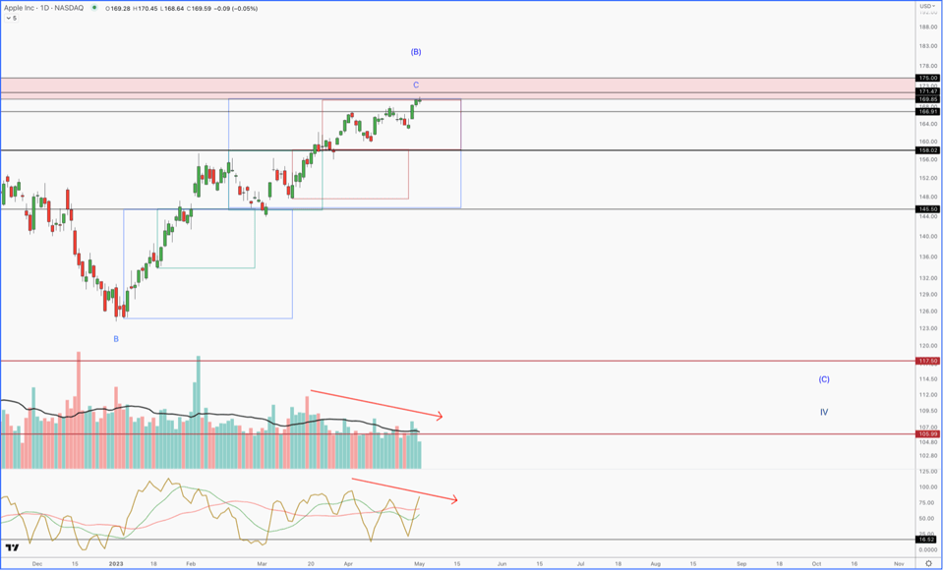Click the (C) wave label
Image resolution: width=943 pixels, height=571 pixels.
pos(824,380)
